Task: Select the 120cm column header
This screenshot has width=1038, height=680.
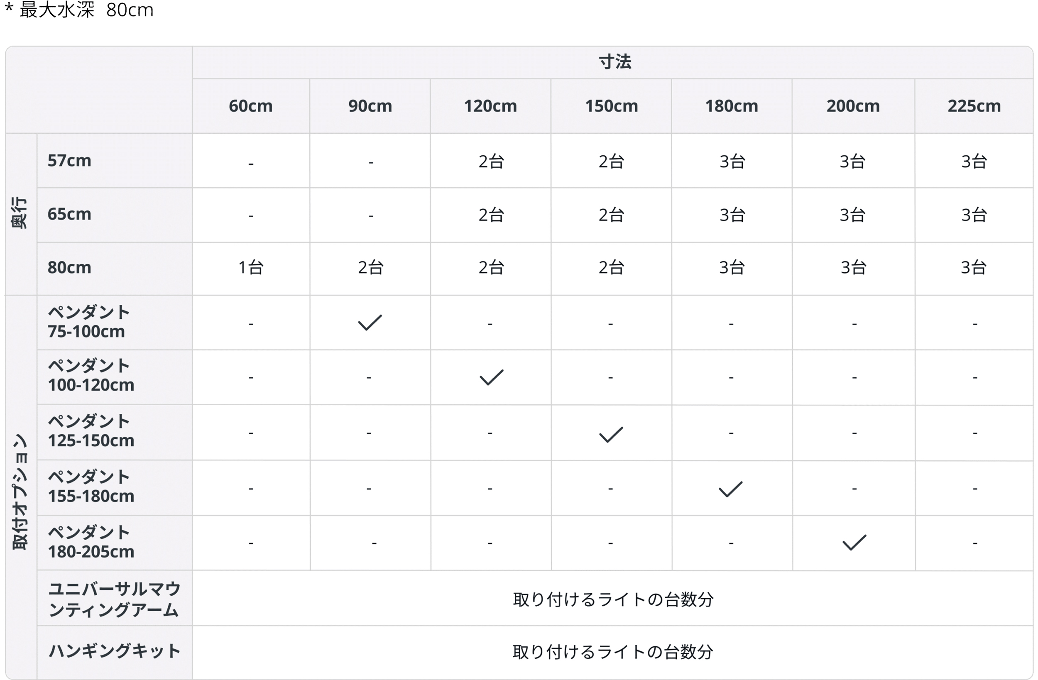Action: tap(490, 106)
